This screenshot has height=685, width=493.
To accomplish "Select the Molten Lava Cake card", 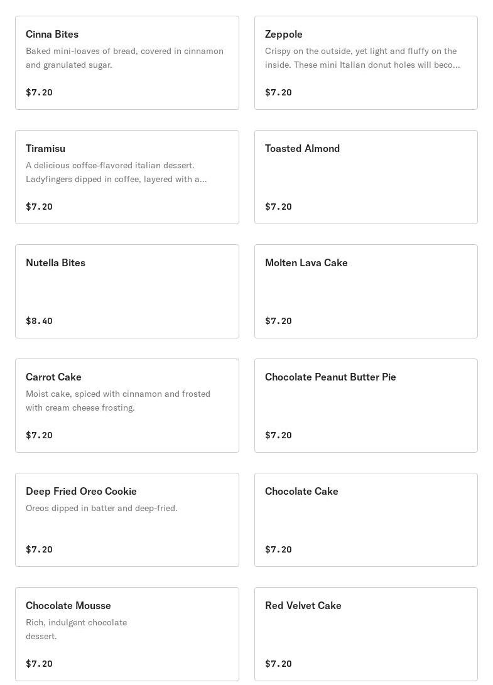I will 366,291.
